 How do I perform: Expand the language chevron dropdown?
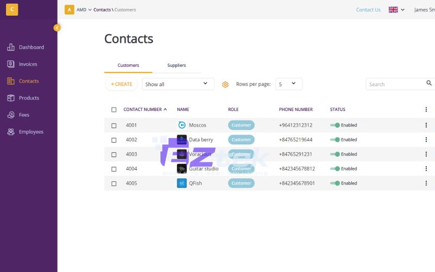402,10
